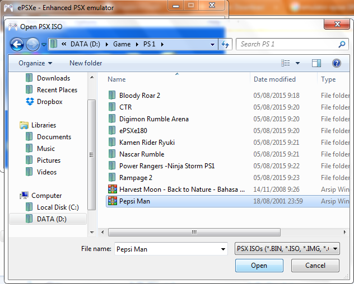Expand the arrow after DATA (D:) breadcrumb

click(x=107, y=44)
